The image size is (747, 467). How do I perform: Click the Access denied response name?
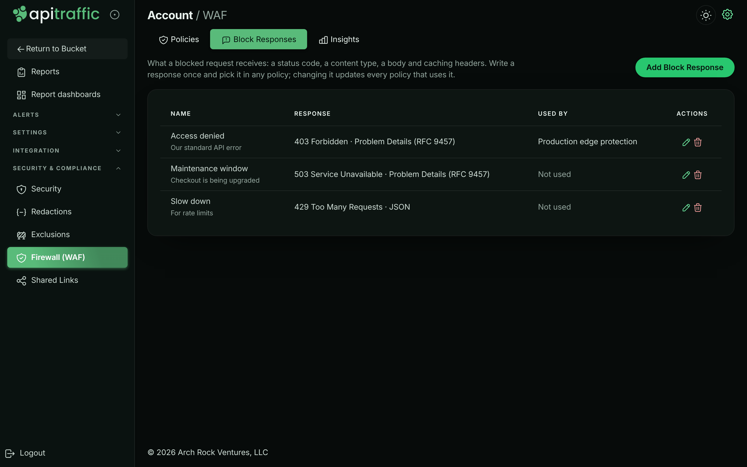(x=198, y=136)
